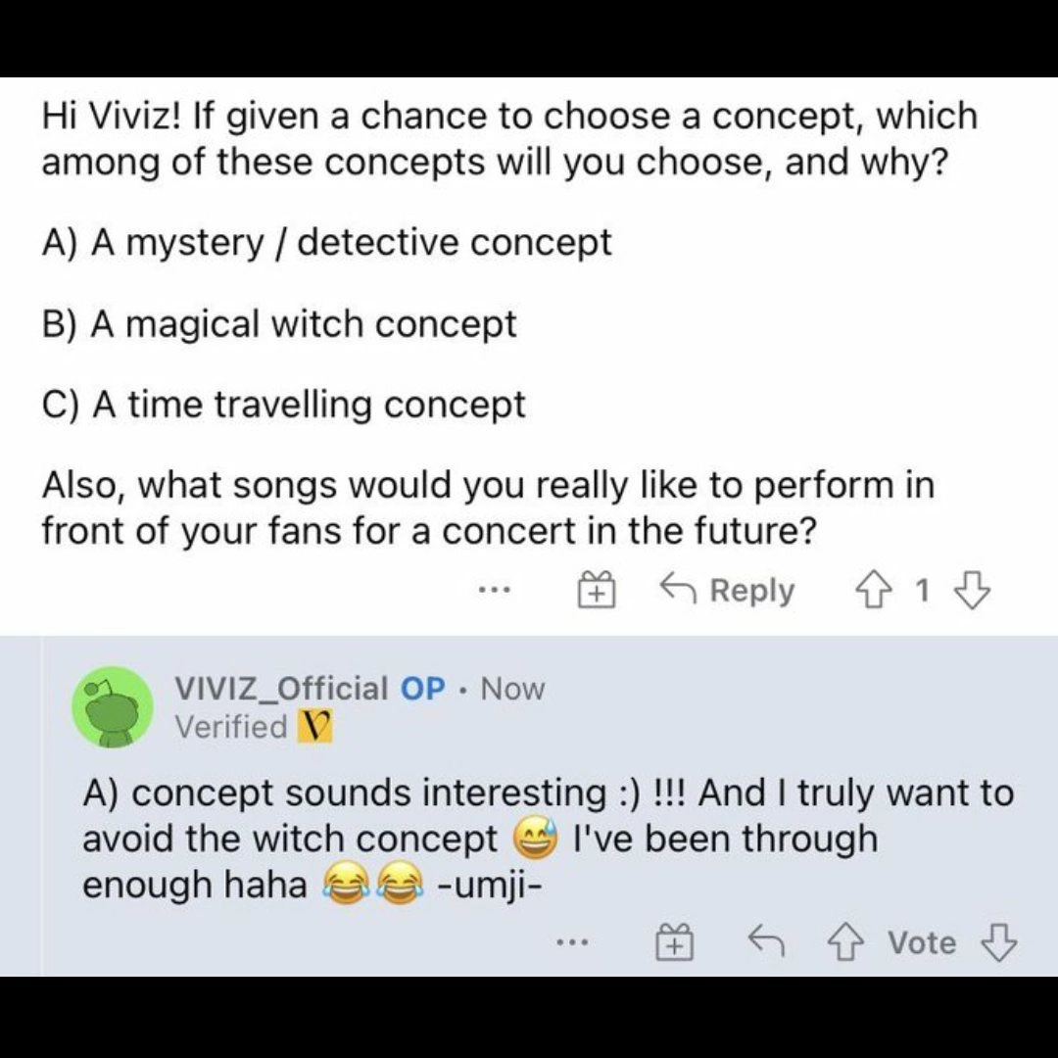
Task: Open the VIVIZ_Official user profile link
Action: pyautogui.click(x=281, y=689)
